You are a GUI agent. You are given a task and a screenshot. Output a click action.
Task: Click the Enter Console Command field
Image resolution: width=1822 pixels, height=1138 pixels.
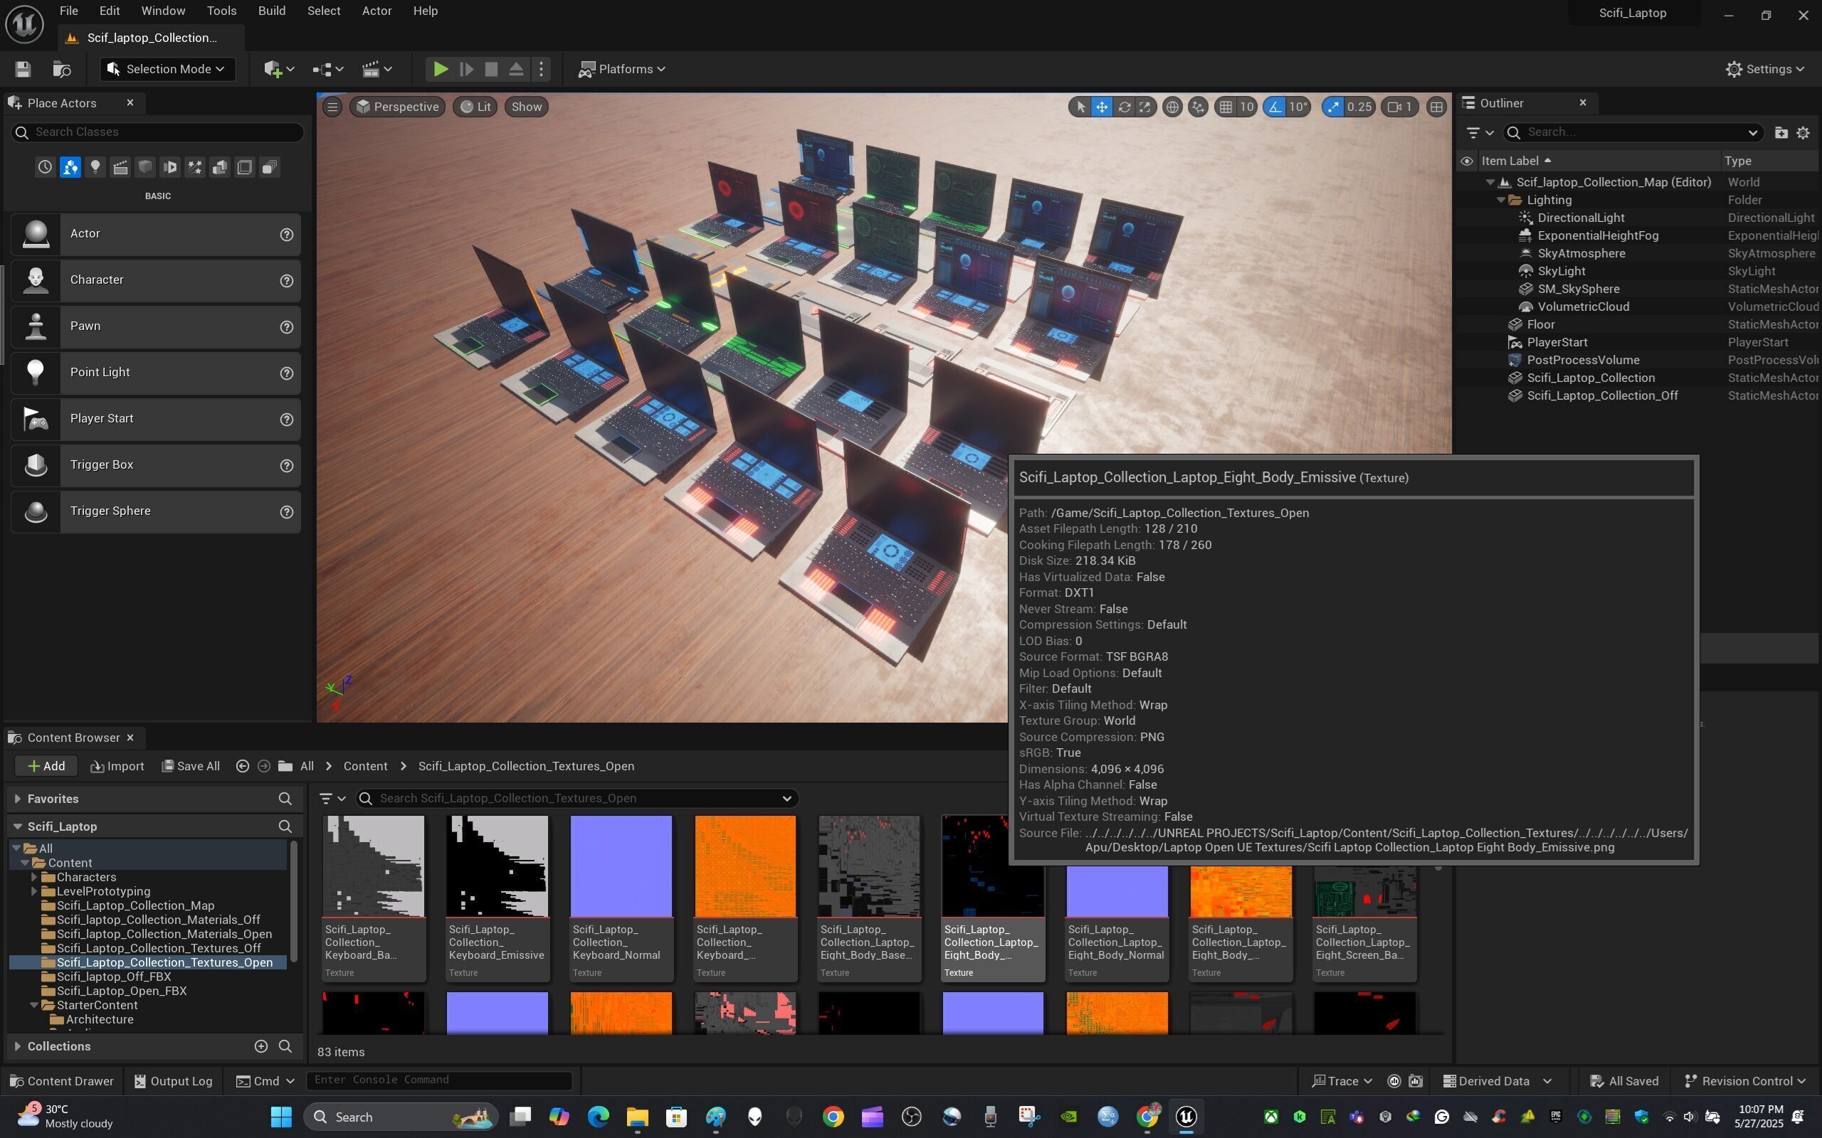(x=439, y=1081)
